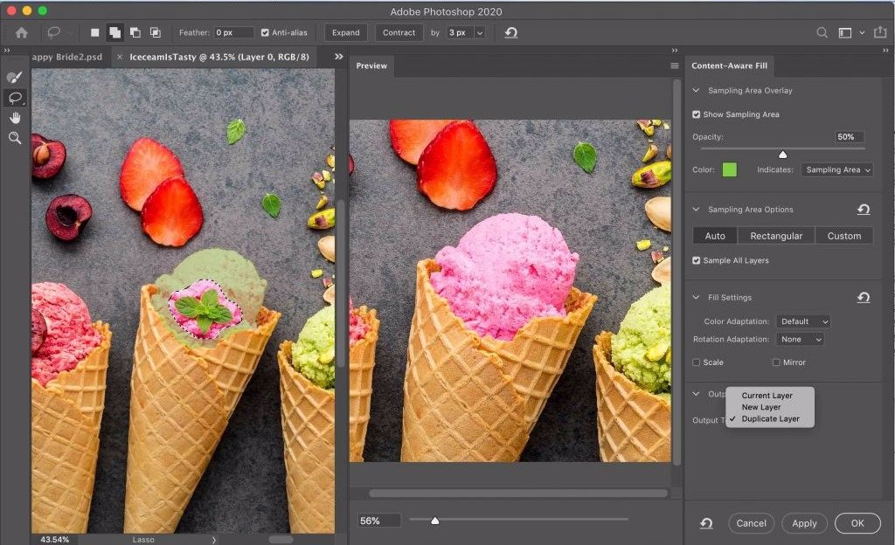This screenshot has width=895, height=545.
Task: Select the Zoom tool
Action: point(14,138)
